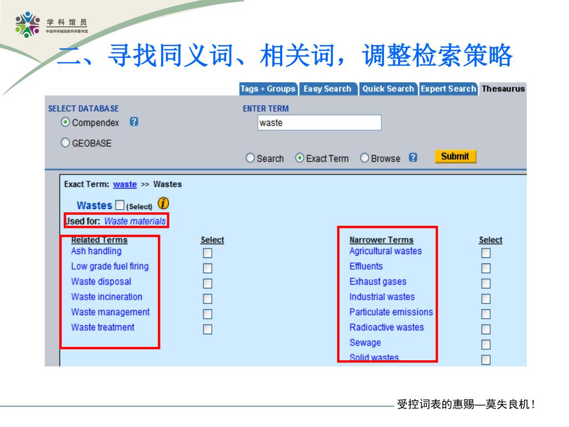Choose the Search radio option

pos(250,158)
